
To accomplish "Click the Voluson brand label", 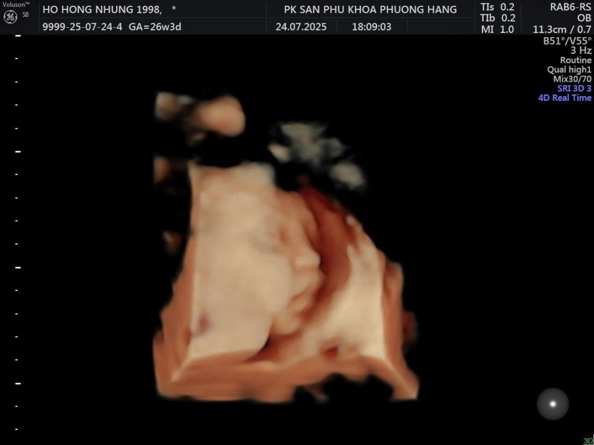I will [x=16, y=5].
